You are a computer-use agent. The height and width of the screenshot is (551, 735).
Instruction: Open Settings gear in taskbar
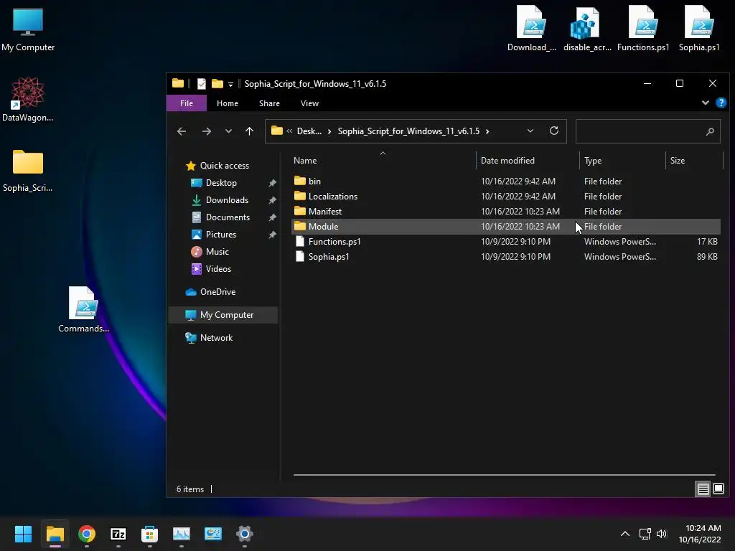tap(245, 534)
